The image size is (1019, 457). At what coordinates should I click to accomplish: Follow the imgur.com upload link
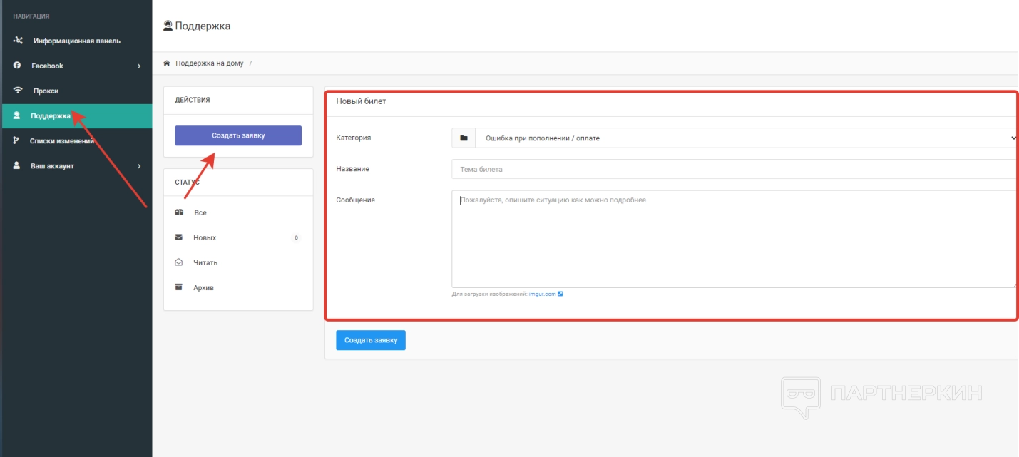[x=543, y=293]
